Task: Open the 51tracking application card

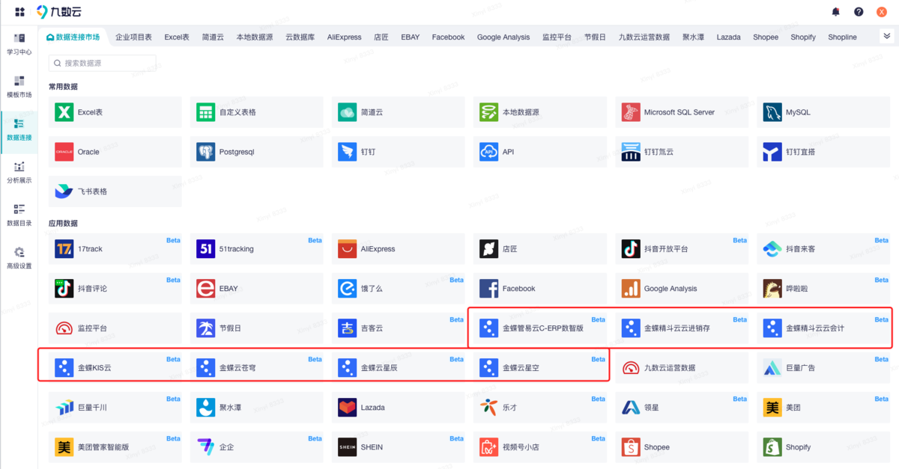Action: click(x=257, y=249)
